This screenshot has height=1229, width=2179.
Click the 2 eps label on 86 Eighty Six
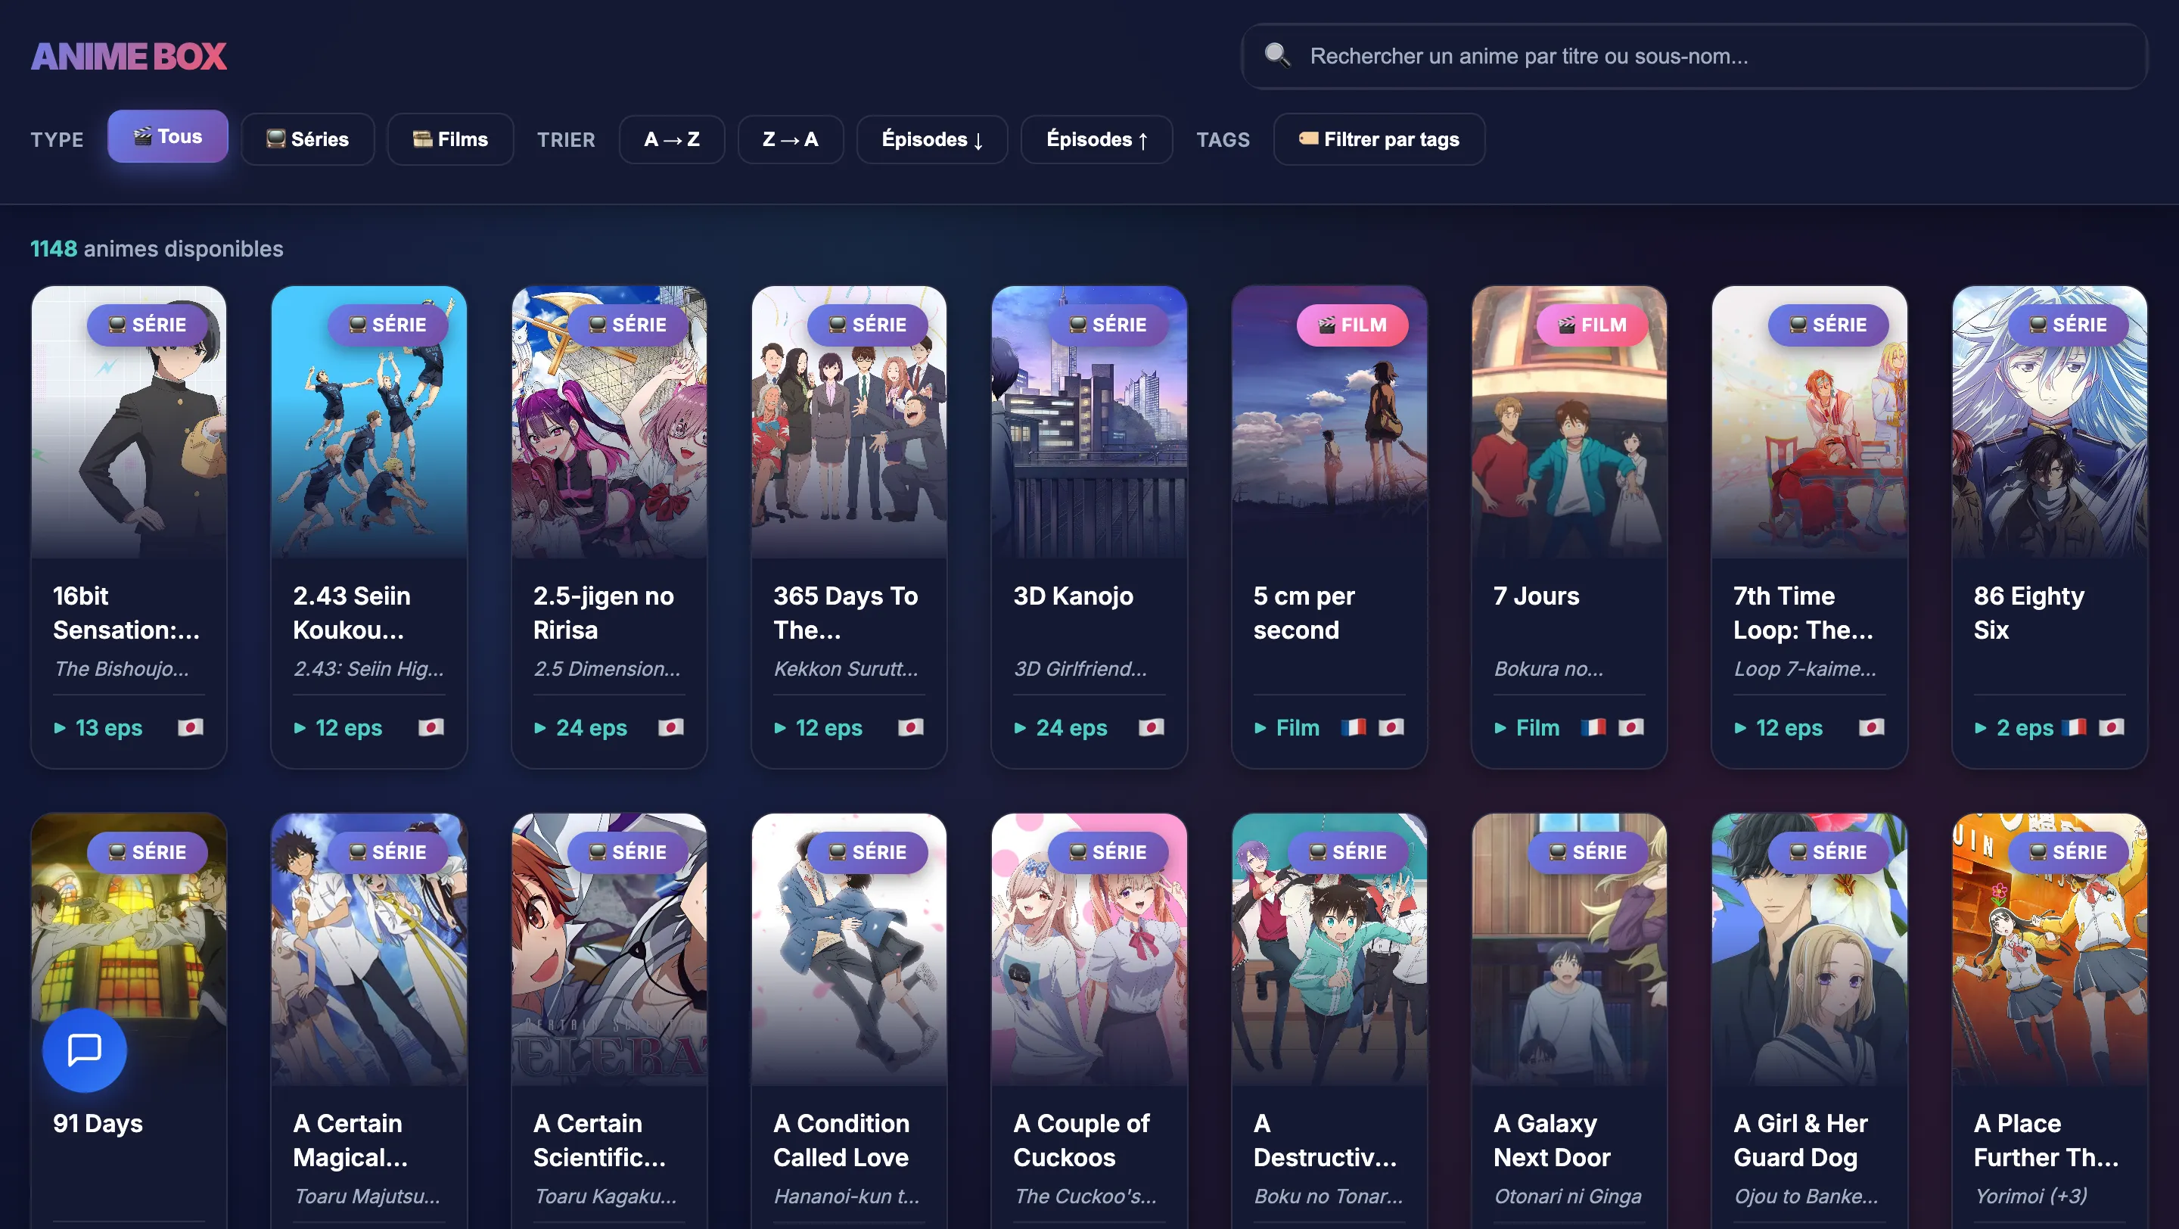click(2014, 727)
